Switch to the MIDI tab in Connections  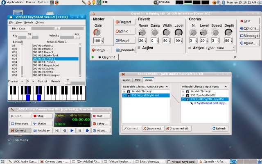click(x=138, y=80)
